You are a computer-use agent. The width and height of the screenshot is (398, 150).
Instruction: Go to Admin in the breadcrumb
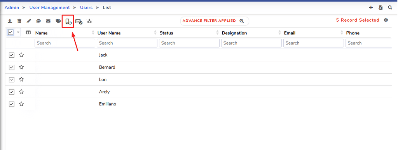pyautogui.click(x=12, y=8)
